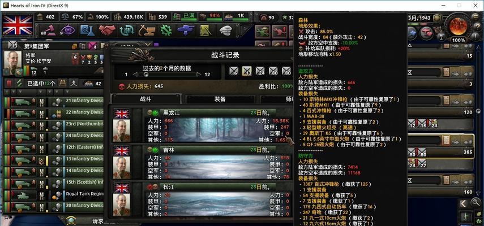Select the Royal Tank Regiment row

53,194
